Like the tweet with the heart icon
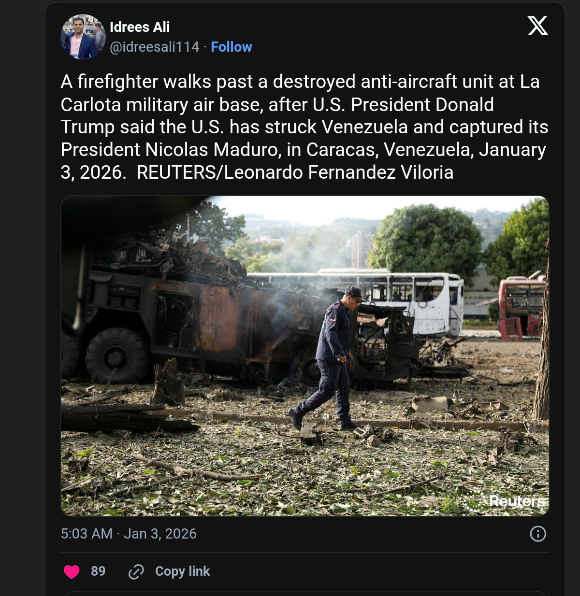 72,571
